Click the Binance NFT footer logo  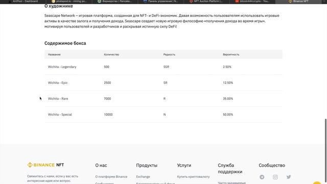coord(45,165)
